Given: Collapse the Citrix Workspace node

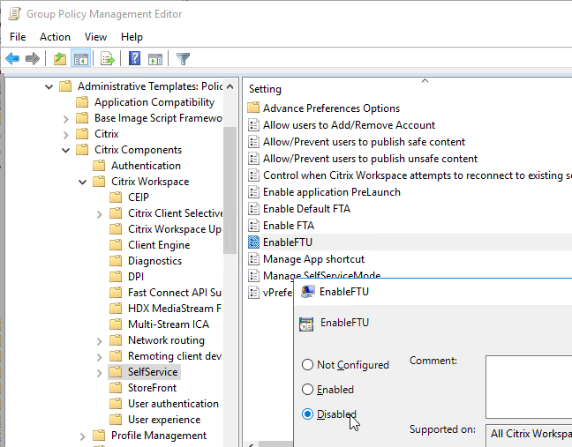Looking at the screenshot, I should tap(82, 182).
